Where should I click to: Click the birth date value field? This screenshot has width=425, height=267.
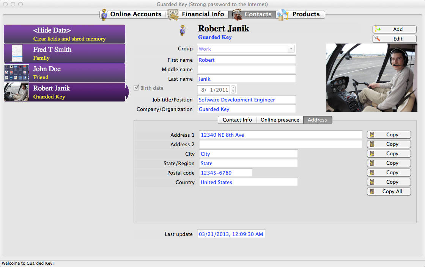point(214,89)
